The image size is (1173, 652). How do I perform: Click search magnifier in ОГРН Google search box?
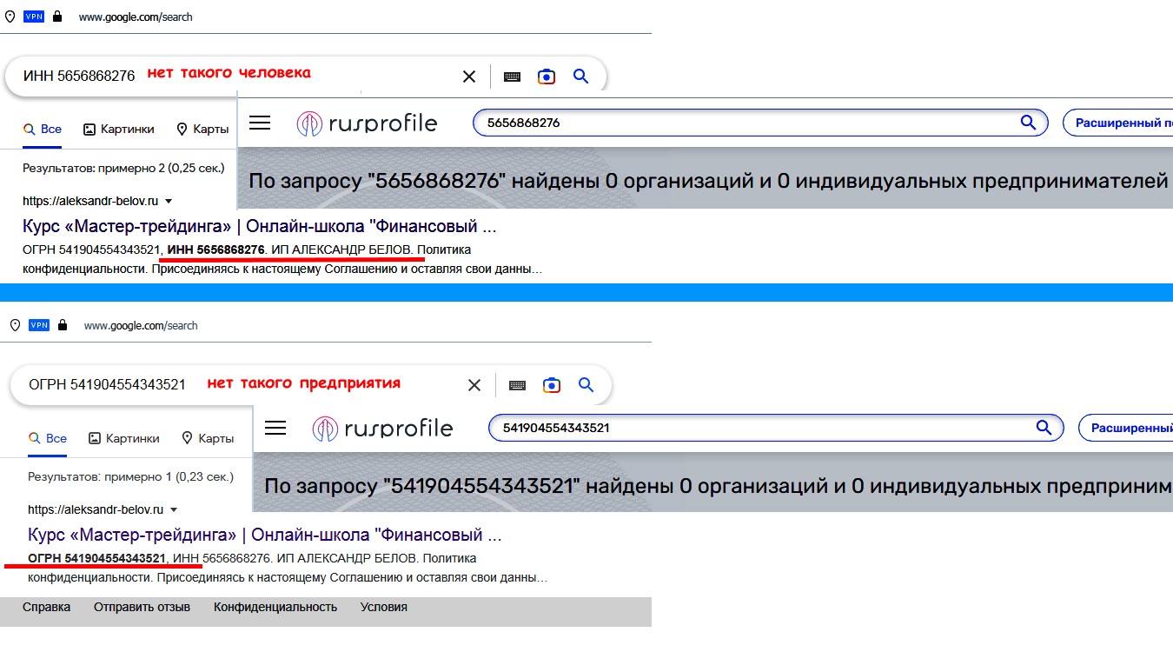point(586,385)
